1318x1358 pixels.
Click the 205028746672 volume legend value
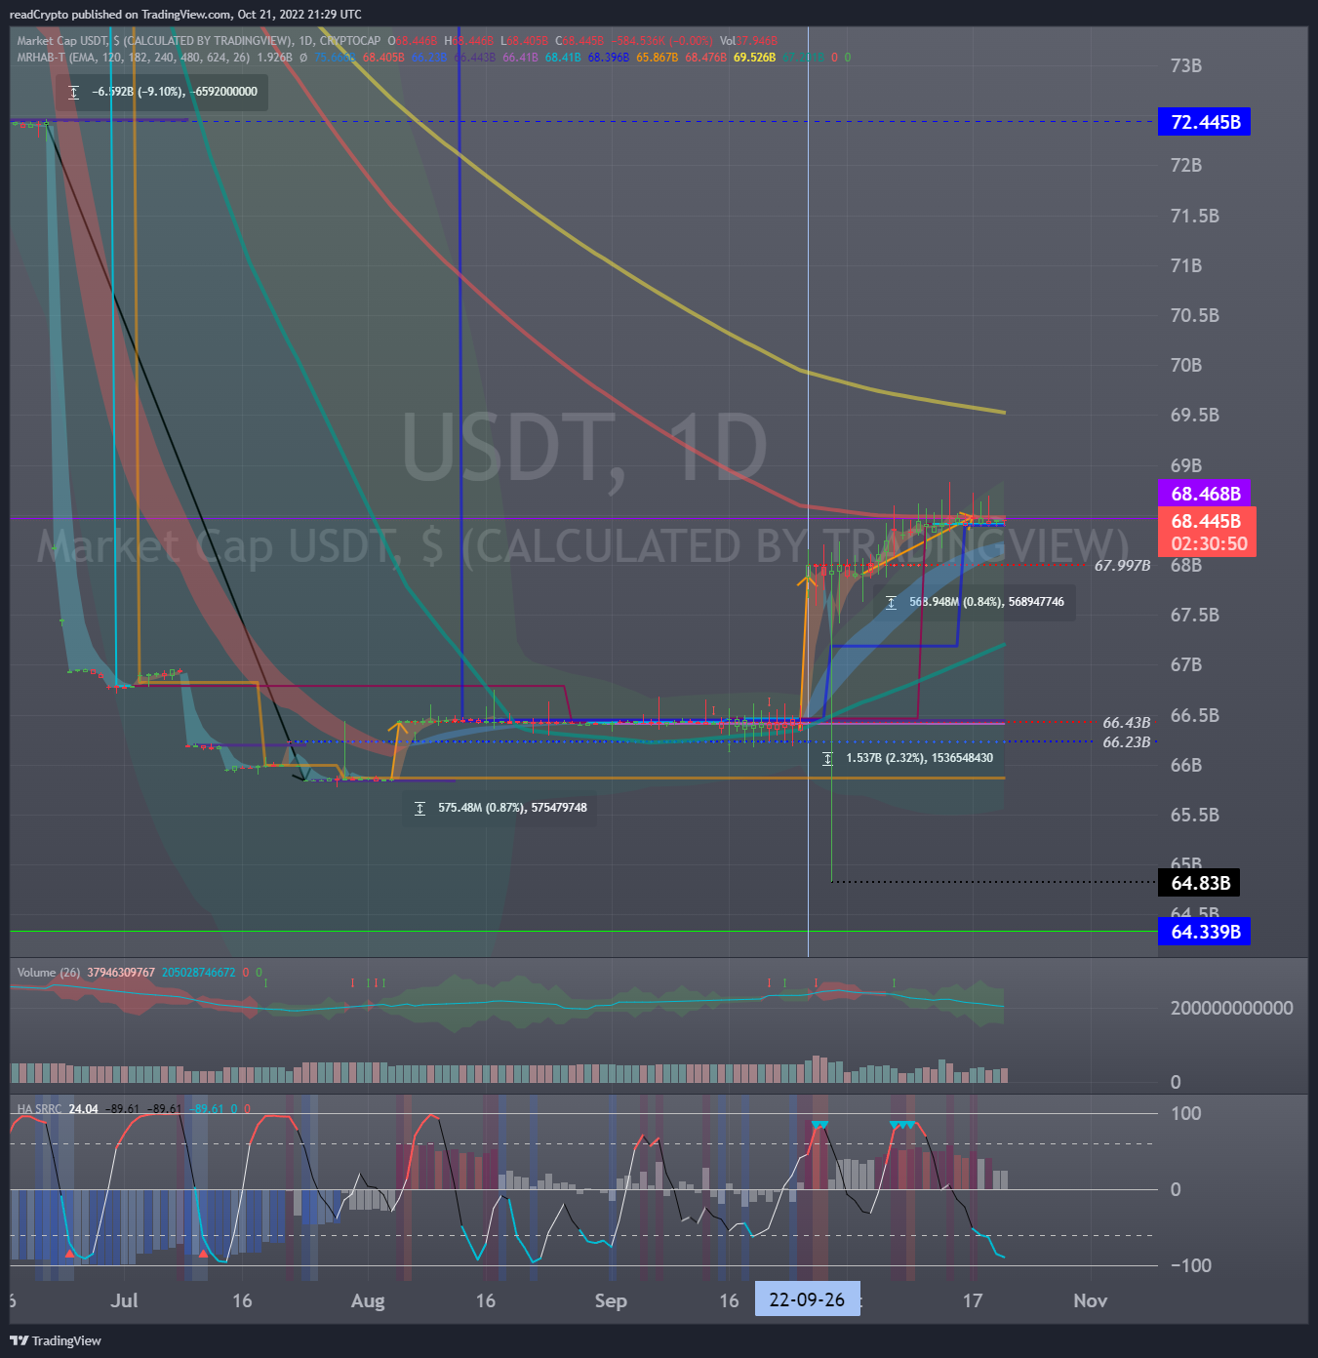pos(198,973)
